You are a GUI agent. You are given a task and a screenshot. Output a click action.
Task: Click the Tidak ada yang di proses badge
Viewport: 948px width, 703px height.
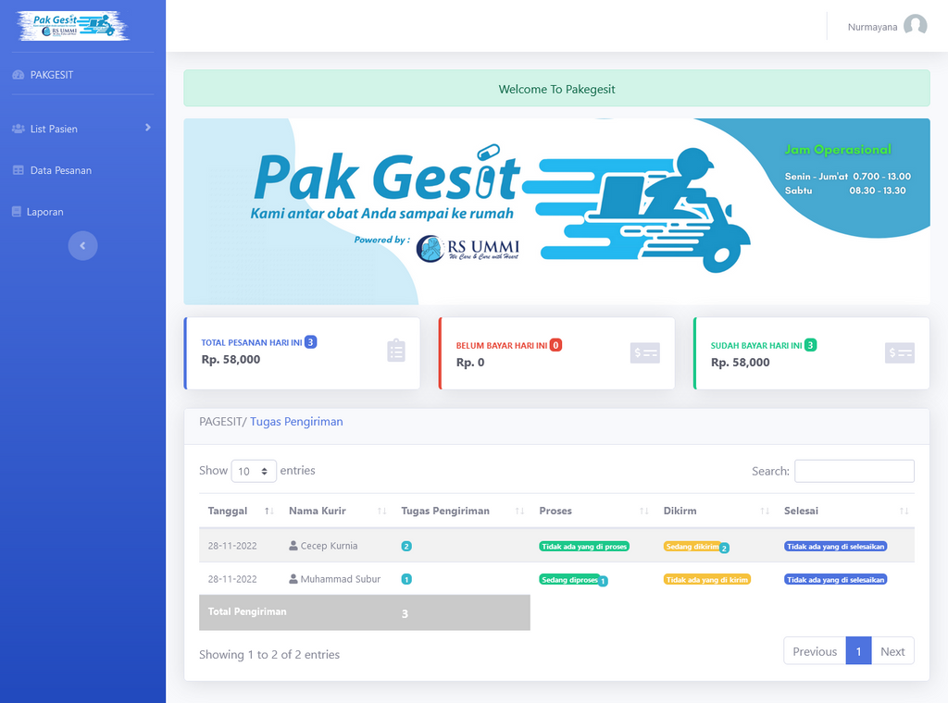(584, 547)
